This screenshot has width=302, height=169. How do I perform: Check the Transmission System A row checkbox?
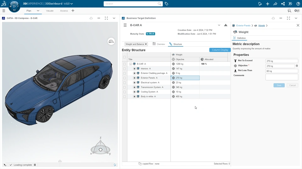pos(125,87)
